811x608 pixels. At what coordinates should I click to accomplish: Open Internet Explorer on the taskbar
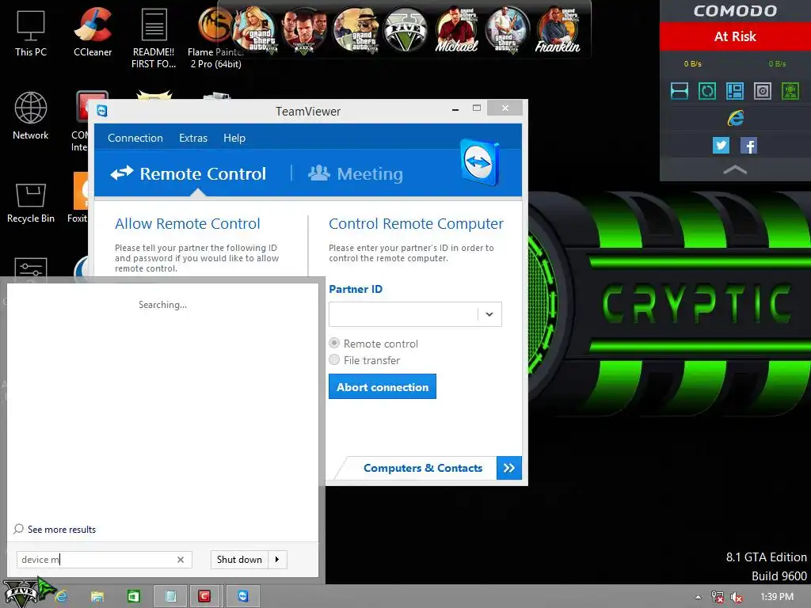(x=62, y=597)
